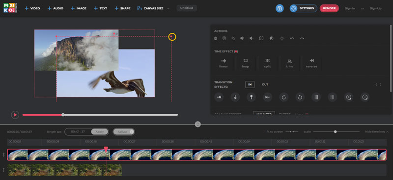Click the blue save project icon
This screenshot has width=393, height=180.
[x=280, y=8]
